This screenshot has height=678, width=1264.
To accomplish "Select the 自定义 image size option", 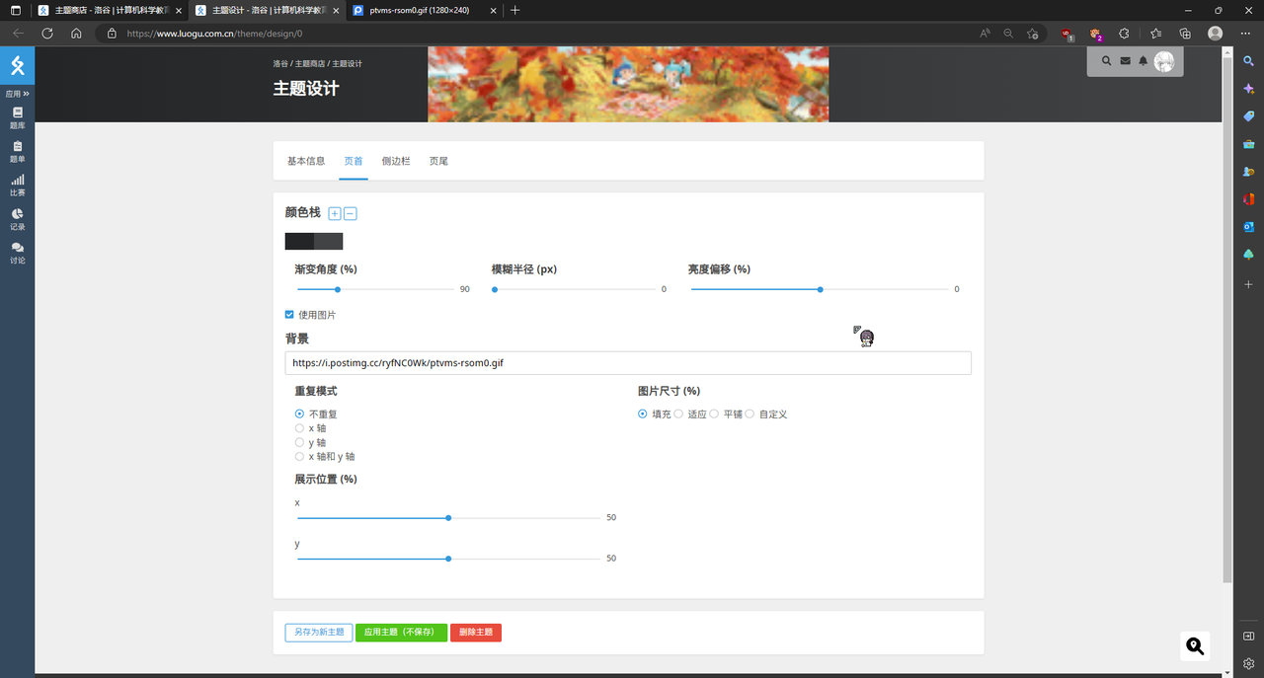I will pyautogui.click(x=750, y=414).
